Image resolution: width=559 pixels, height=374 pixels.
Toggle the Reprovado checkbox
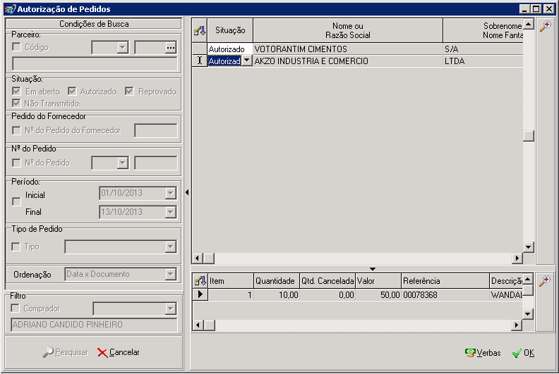coord(129,91)
